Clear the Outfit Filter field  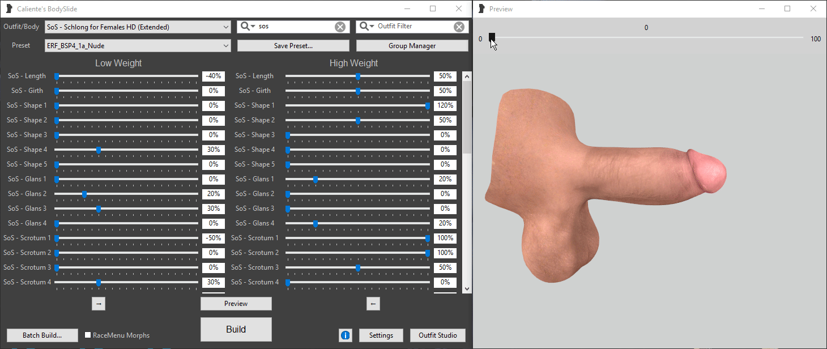click(459, 27)
